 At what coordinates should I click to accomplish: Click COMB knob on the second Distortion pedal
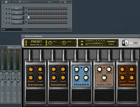coord(63,69)
